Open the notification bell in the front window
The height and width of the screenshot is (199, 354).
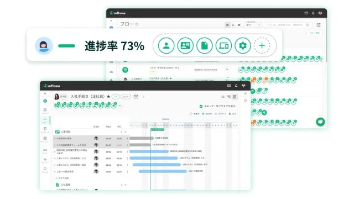[236, 86]
